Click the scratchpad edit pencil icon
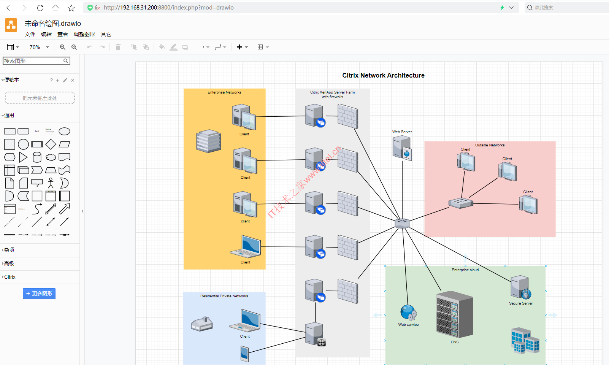Image resolution: width=609 pixels, height=365 pixels. tap(65, 80)
